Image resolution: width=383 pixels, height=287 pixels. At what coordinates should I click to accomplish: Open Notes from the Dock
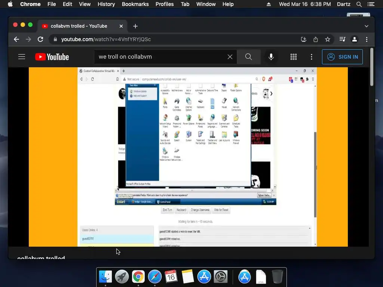pos(188,277)
